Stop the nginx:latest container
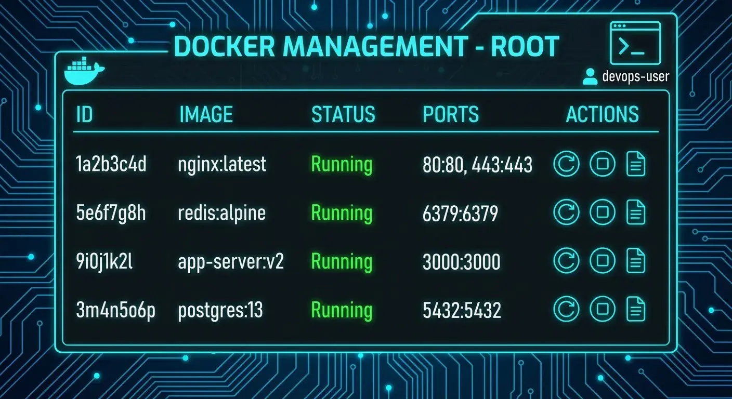The width and height of the screenshot is (732, 399). coord(603,164)
